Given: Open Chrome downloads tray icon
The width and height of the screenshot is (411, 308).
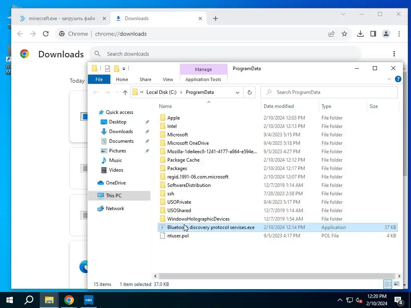Looking at the screenshot, I should pyautogui.click(x=360, y=34).
